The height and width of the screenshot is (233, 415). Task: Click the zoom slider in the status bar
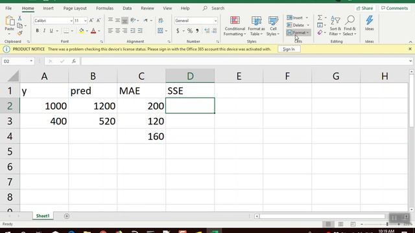(x=380, y=224)
